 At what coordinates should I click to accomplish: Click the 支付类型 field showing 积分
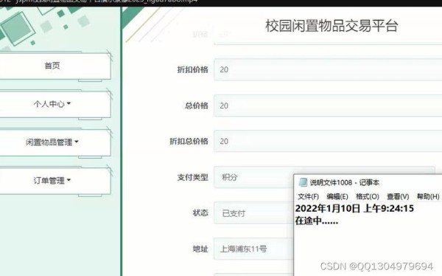[x=253, y=177]
